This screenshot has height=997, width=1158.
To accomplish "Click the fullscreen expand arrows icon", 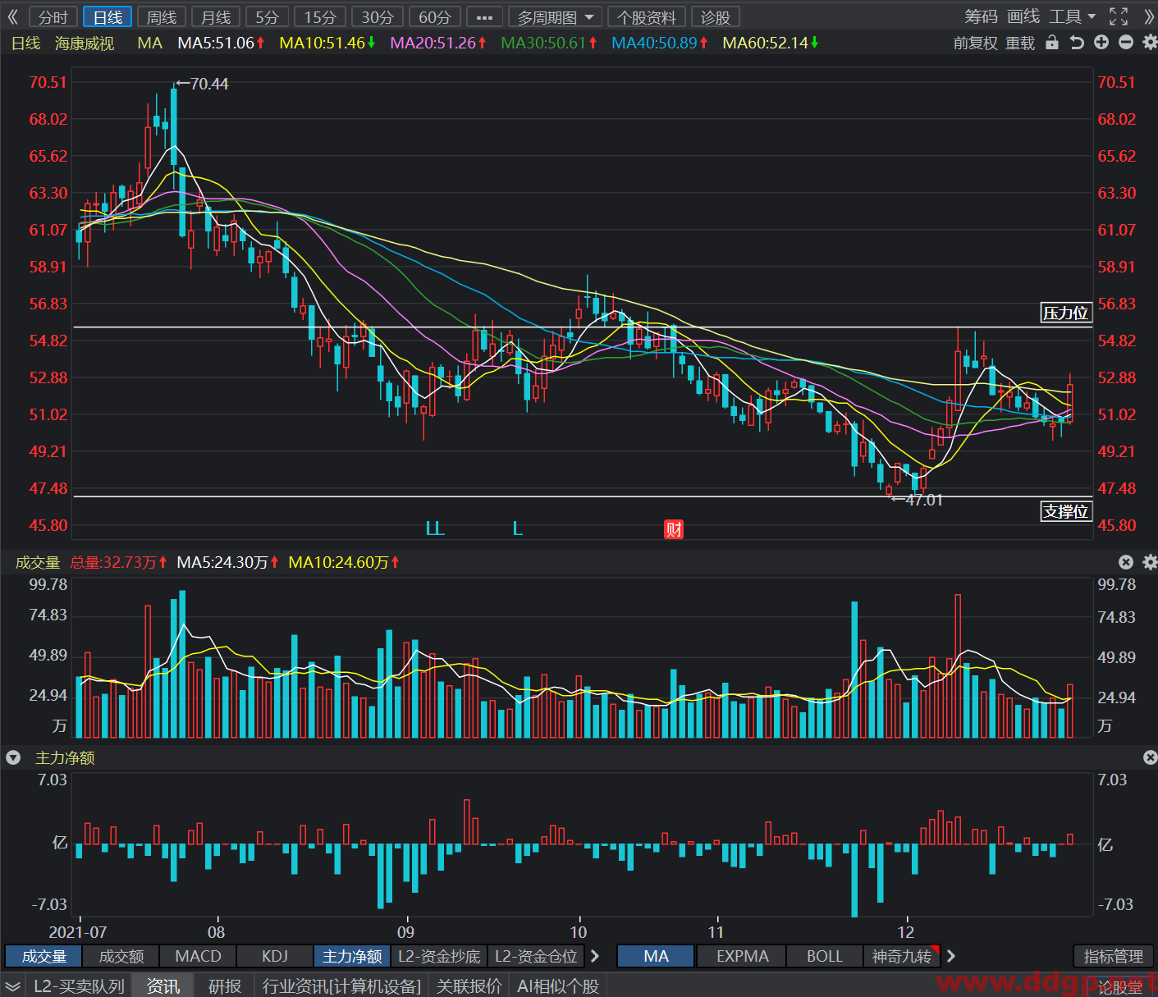I will (1119, 16).
